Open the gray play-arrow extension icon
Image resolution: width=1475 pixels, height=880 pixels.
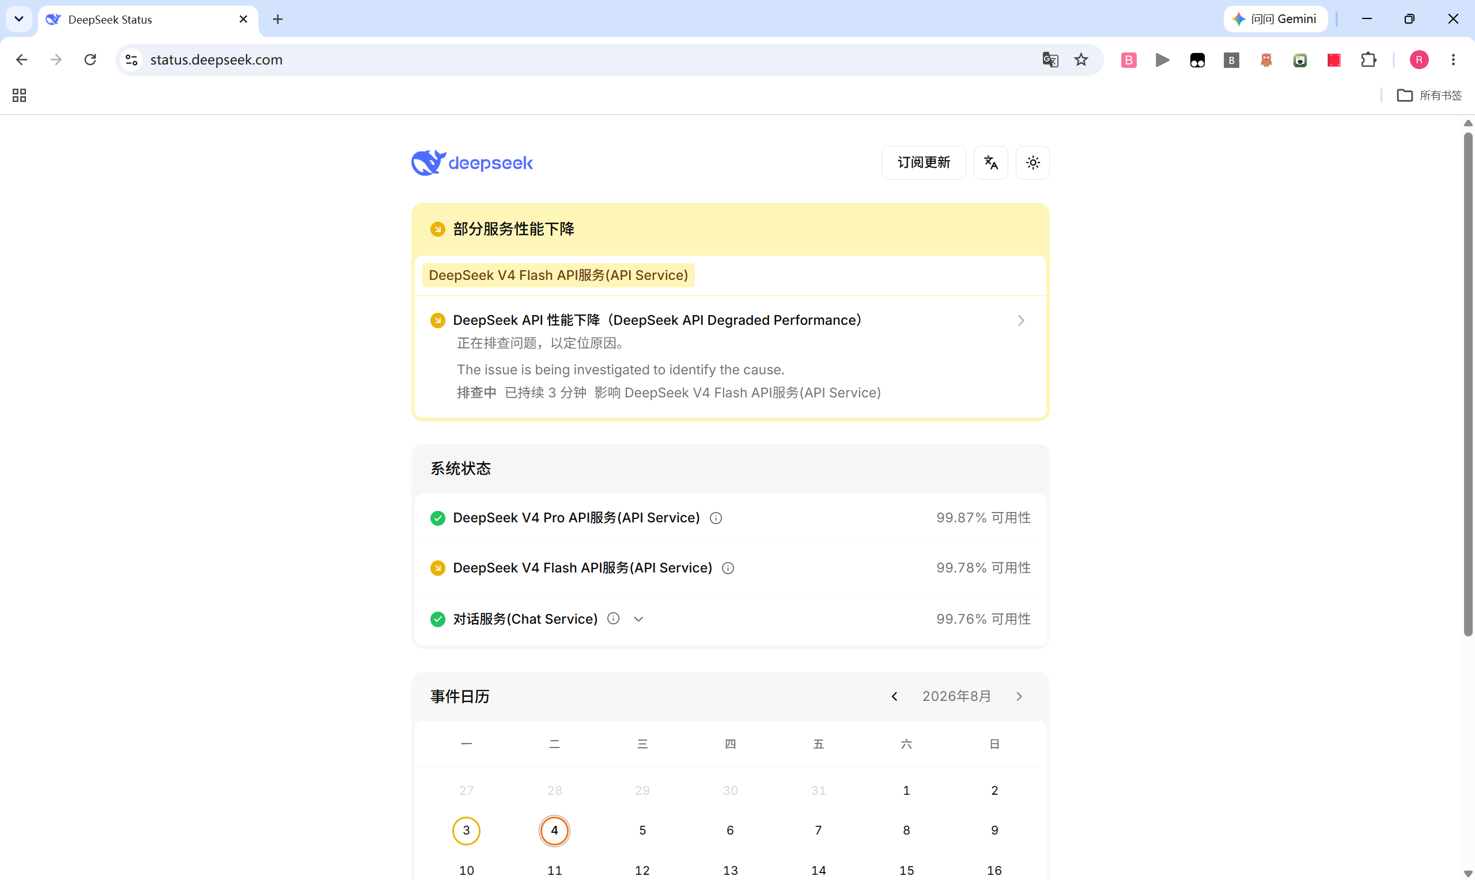pos(1163,60)
